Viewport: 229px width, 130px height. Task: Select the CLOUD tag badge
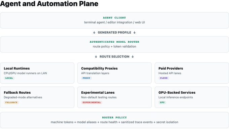coord(164,78)
